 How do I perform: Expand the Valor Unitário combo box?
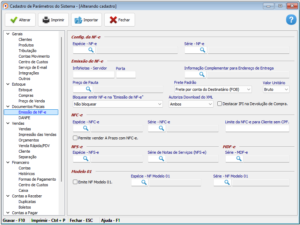click(276, 89)
